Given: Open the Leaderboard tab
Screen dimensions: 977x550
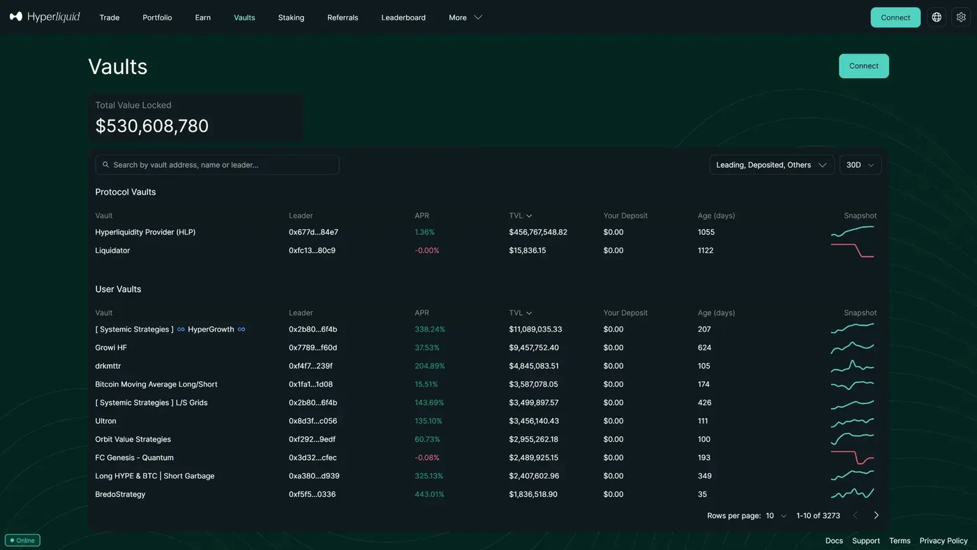Looking at the screenshot, I should (403, 17).
